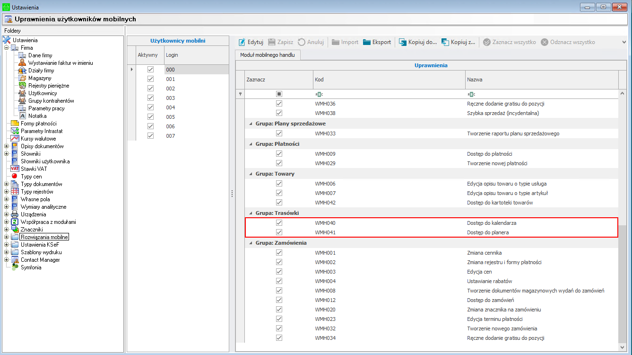Viewport: 632px width, 355px height.
Task: Collapse Grupa: Zamówienia group
Action: tap(251, 243)
